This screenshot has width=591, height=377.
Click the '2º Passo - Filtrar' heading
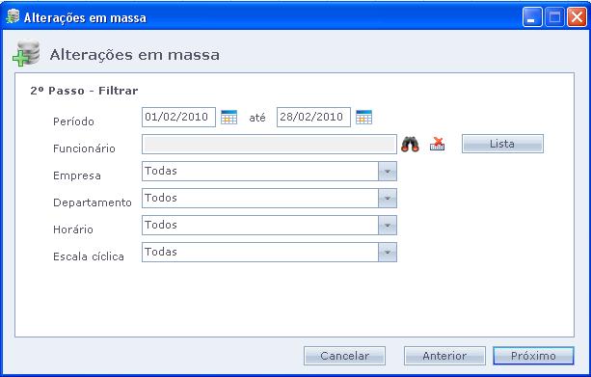pyautogui.click(x=84, y=91)
